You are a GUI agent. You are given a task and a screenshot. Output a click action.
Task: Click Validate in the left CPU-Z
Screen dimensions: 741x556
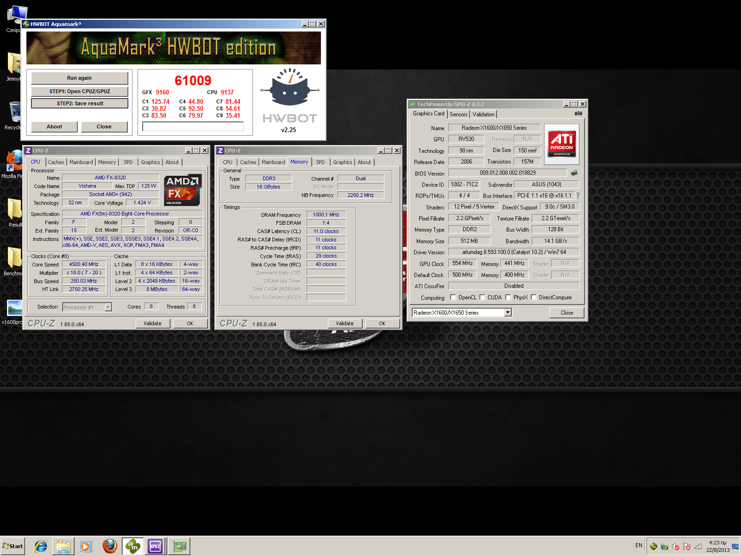coord(152,323)
